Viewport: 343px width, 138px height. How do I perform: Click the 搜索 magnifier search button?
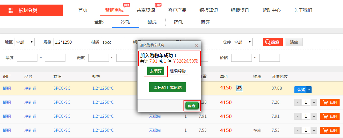272,42
